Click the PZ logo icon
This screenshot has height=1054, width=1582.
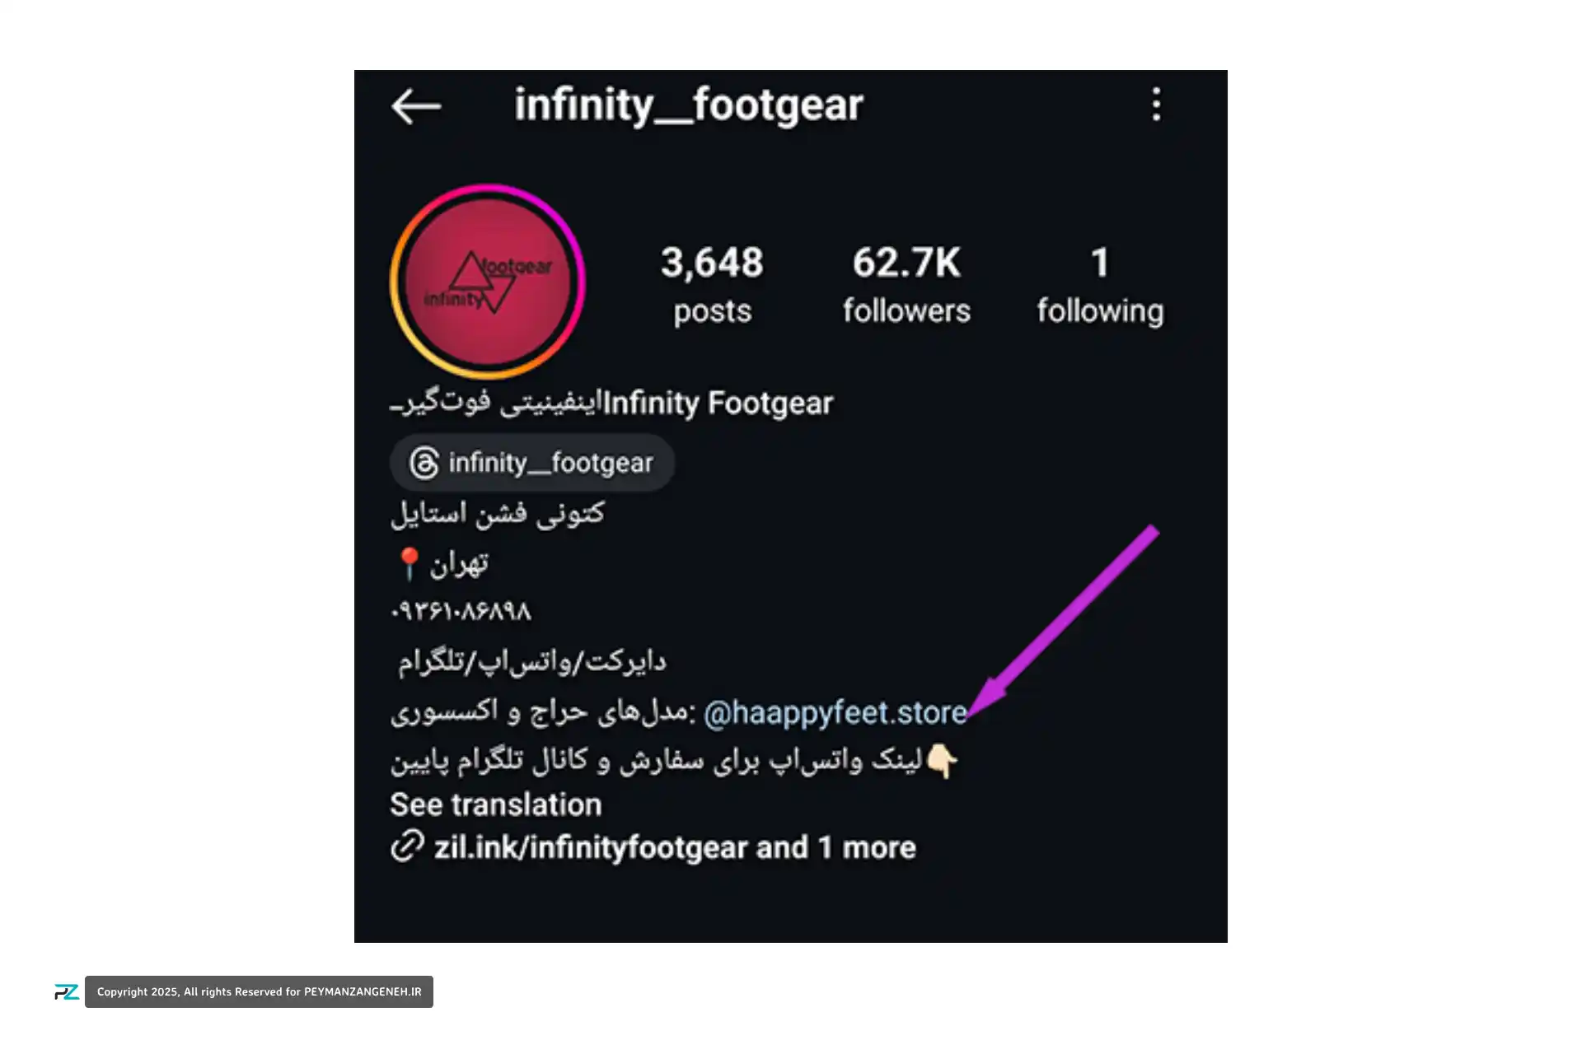[x=67, y=992]
